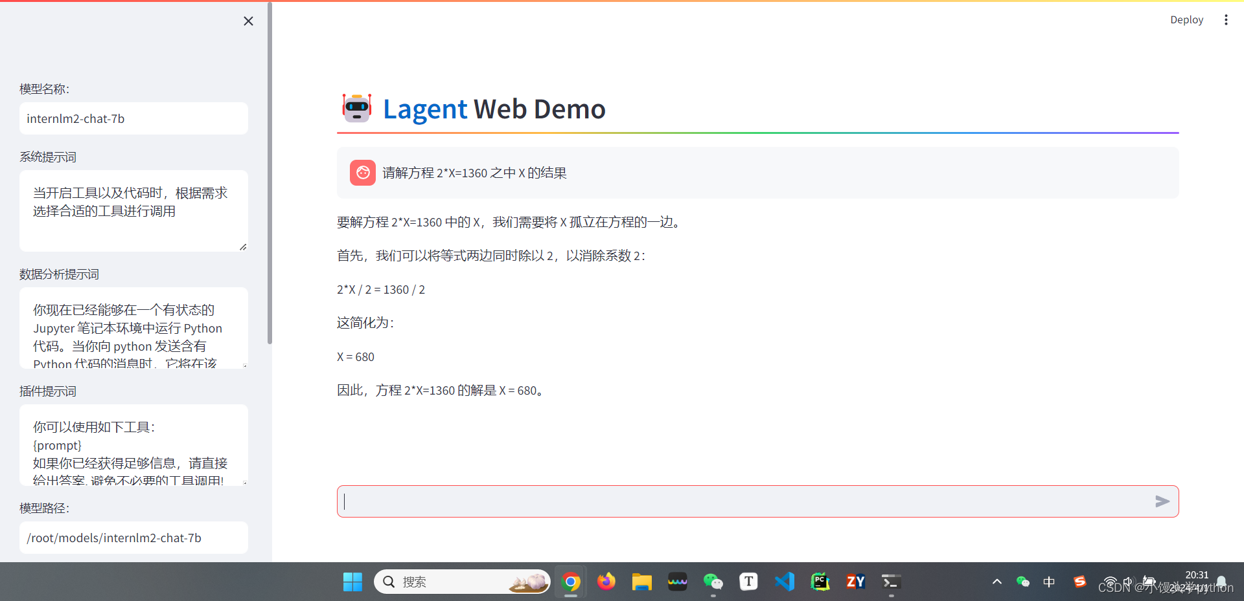Click the taskbar search box

coord(462,582)
